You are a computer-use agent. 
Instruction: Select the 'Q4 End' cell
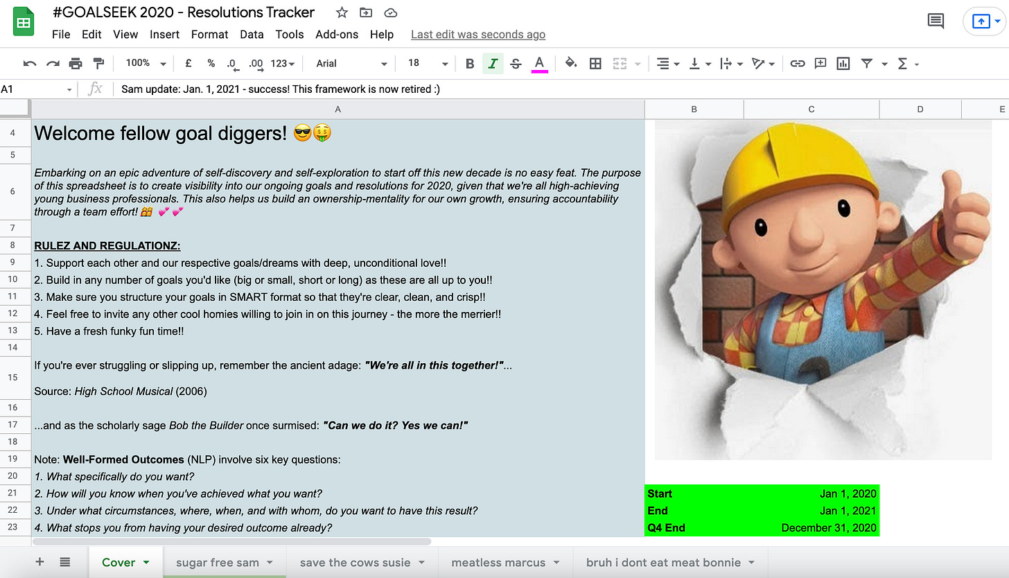click(694, 528)
